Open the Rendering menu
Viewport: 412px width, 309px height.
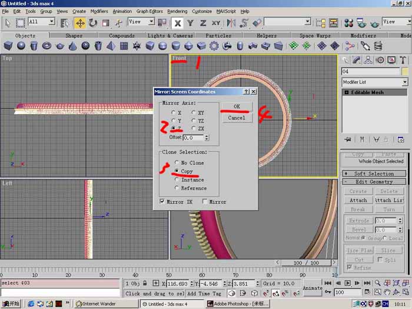[177, 11]
